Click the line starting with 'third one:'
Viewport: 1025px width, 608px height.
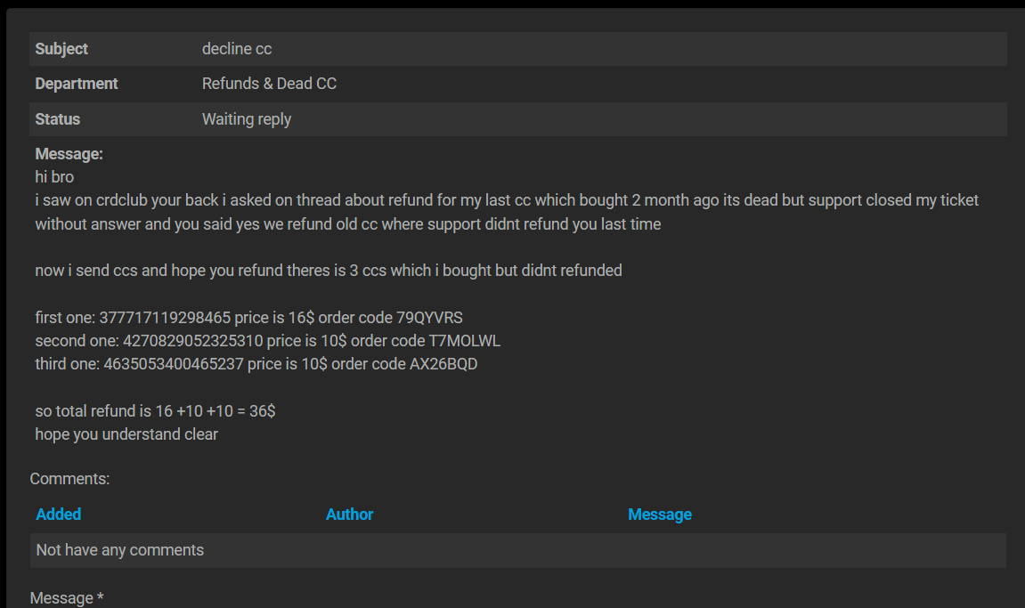click(256, 364)
